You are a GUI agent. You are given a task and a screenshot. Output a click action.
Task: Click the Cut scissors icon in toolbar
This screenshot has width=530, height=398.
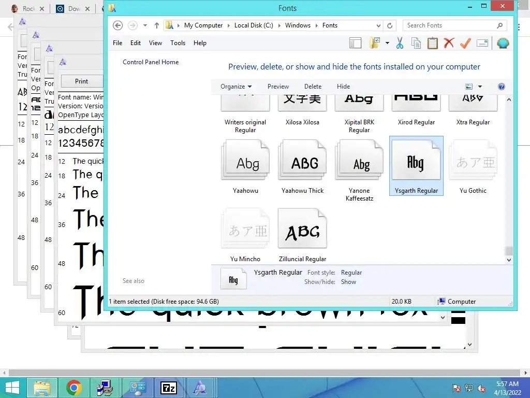click(x=400, y=44)
